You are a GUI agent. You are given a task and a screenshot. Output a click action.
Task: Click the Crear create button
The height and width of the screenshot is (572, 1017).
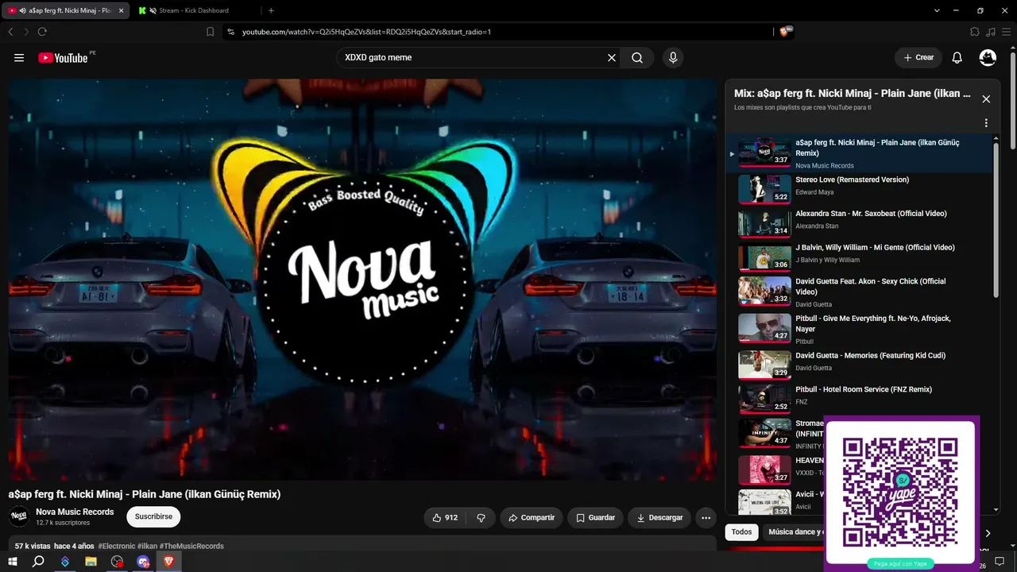click(x=918, y=57)
